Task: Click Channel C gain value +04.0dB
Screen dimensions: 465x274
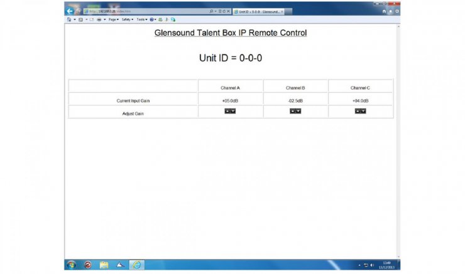Action: tap(360, 101)
